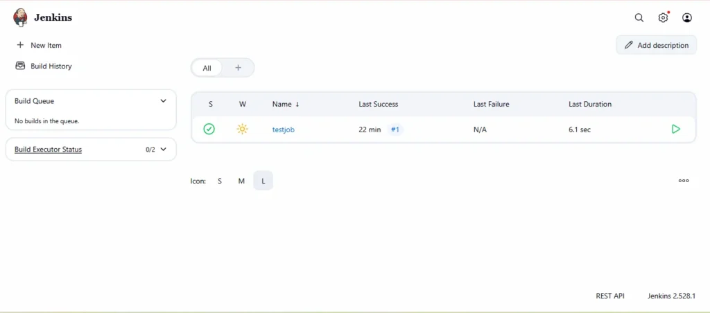The height and width of the screenshot is (313, 710).
Task: Click the sunny weather health icon
Action: click(242, 129)
